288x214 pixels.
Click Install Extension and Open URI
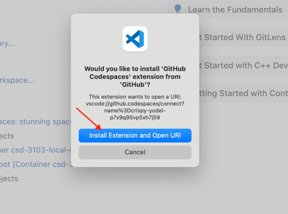135,135
